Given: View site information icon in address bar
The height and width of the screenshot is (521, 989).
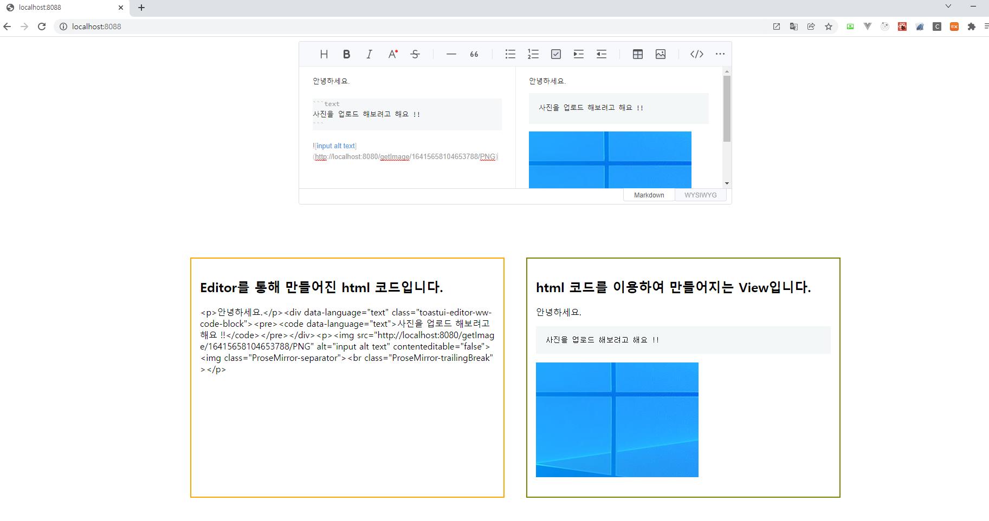Looking at the screenshot, I should click(x=63, y=27).
